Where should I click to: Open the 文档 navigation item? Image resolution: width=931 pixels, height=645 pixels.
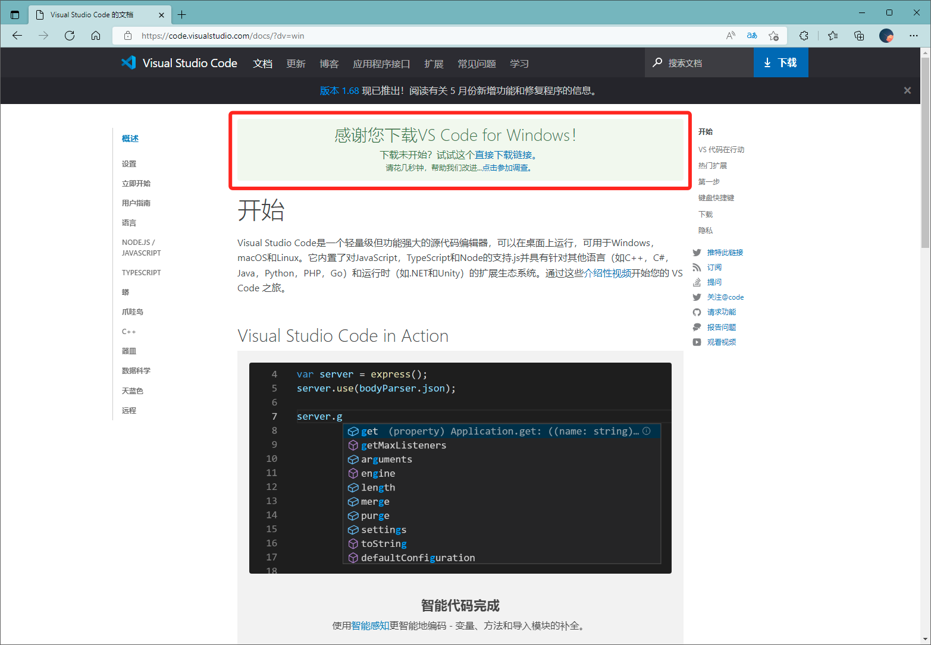click(262, 64)
